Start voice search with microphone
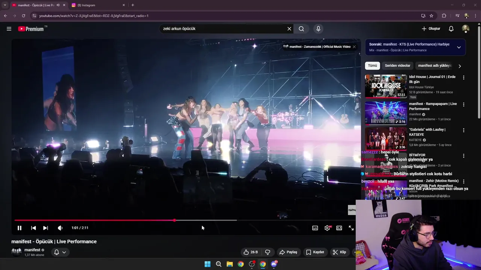 pyautogui.click(x=318, y=29)
